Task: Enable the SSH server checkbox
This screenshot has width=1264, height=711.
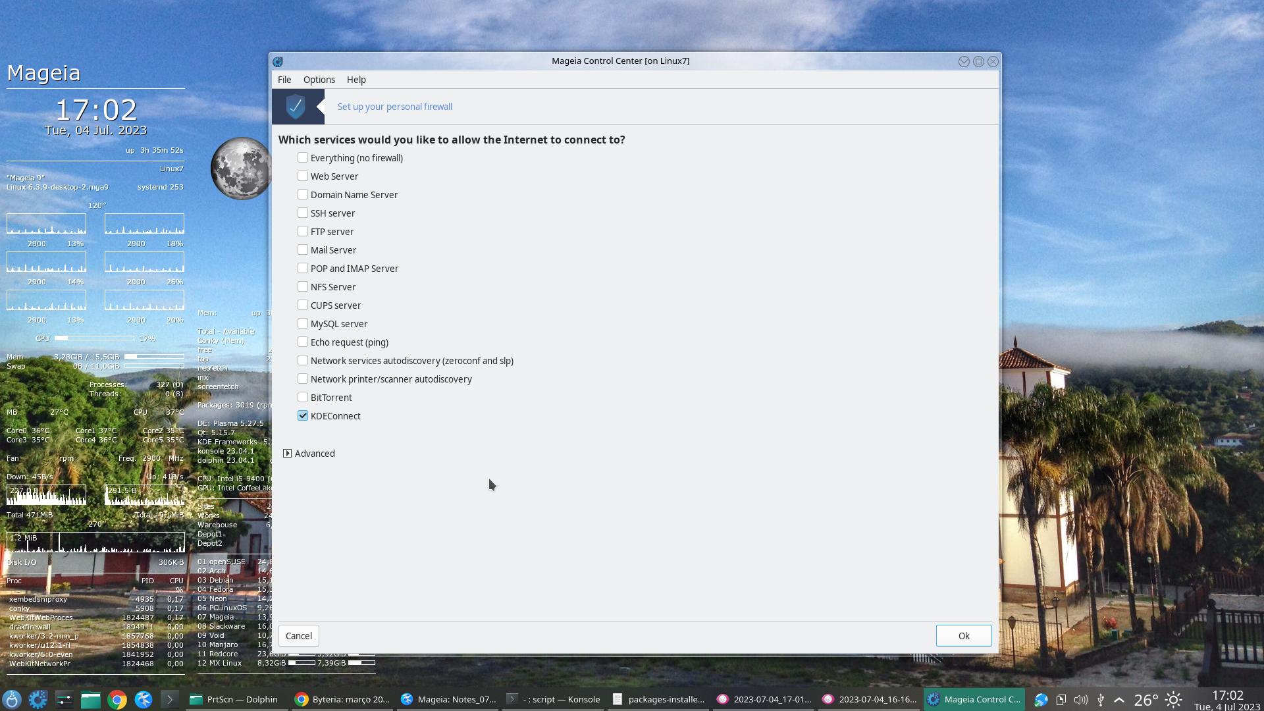Action: [303, 213]
